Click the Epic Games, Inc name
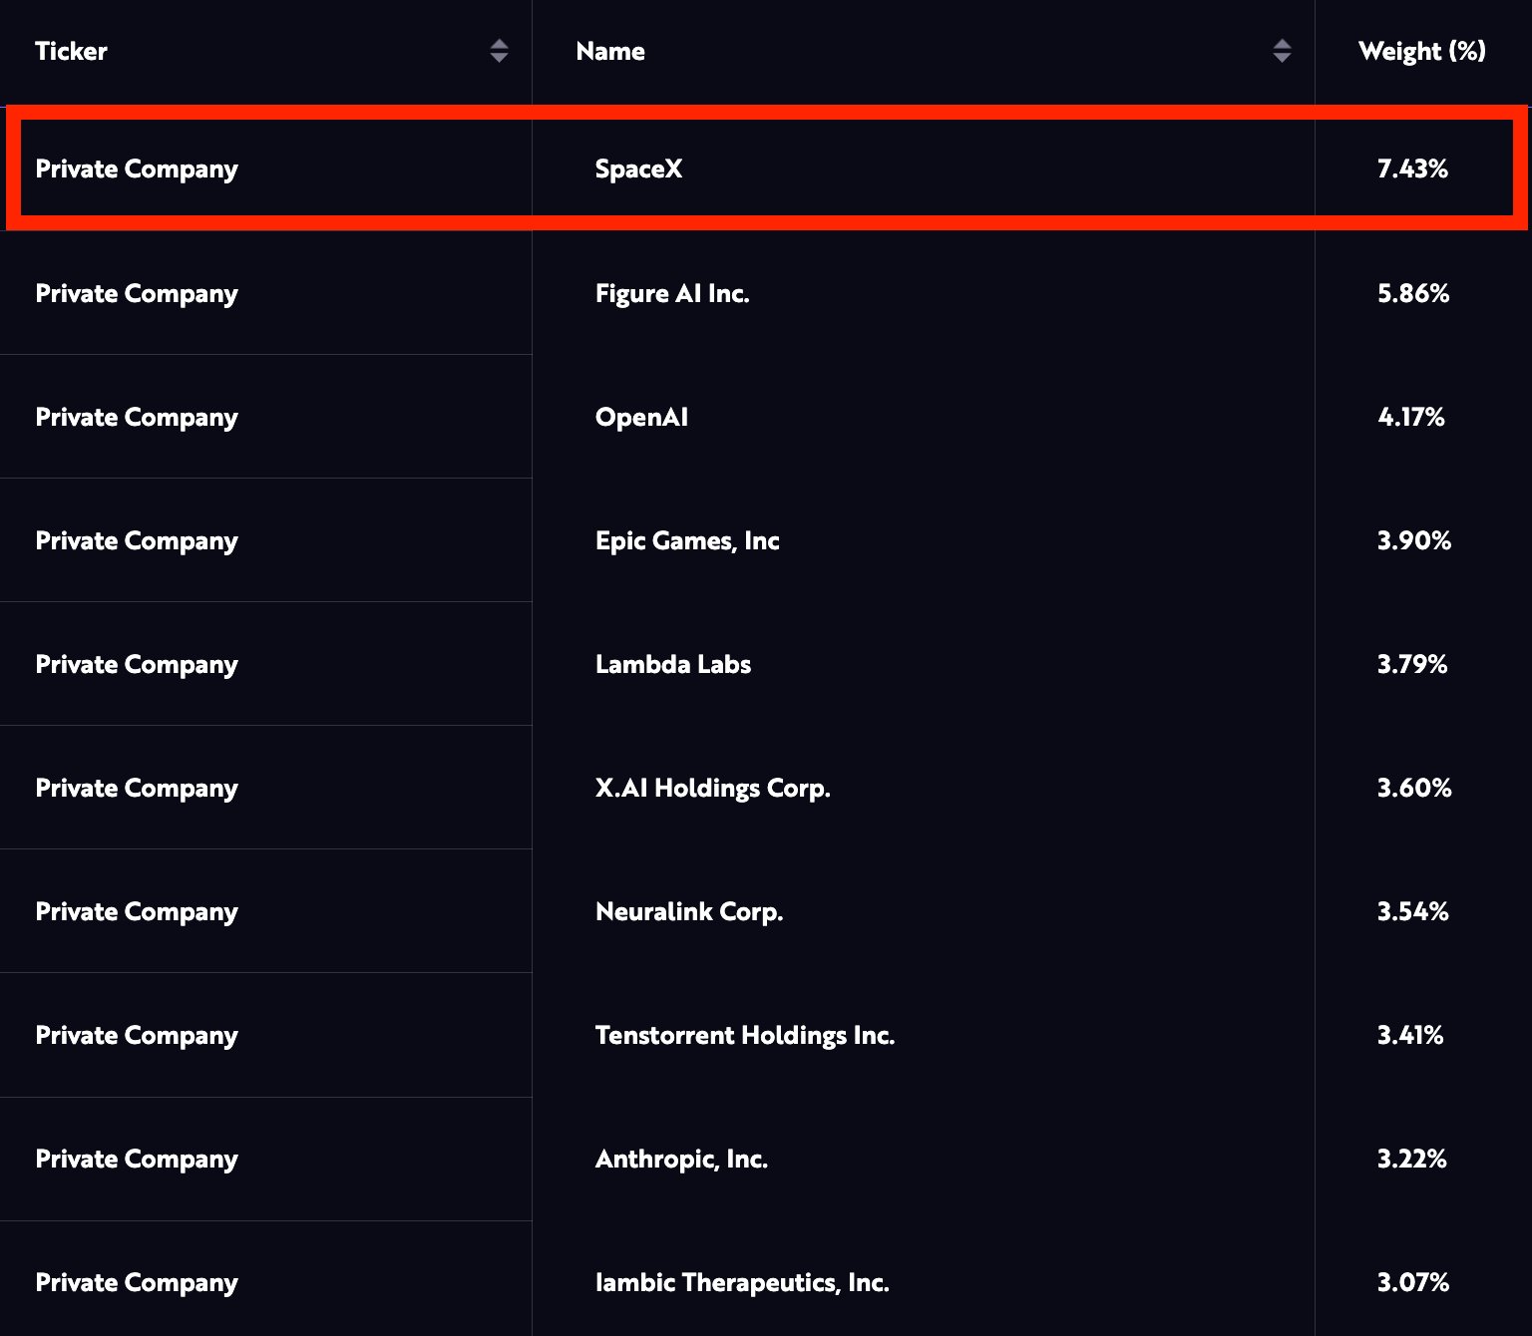 [688, 540]
